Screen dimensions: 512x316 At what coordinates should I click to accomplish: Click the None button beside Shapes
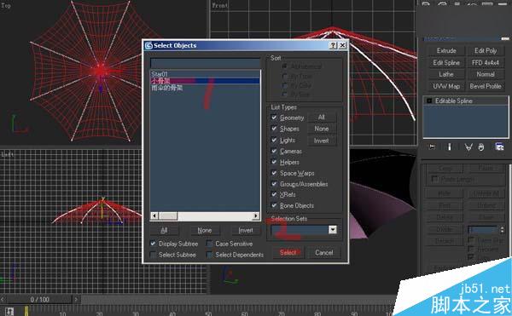[322, 129]
